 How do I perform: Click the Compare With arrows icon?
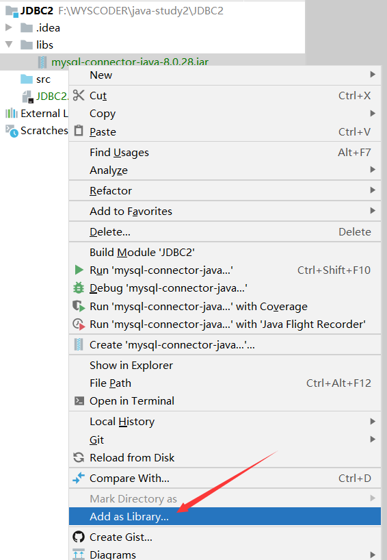[79, 478]
